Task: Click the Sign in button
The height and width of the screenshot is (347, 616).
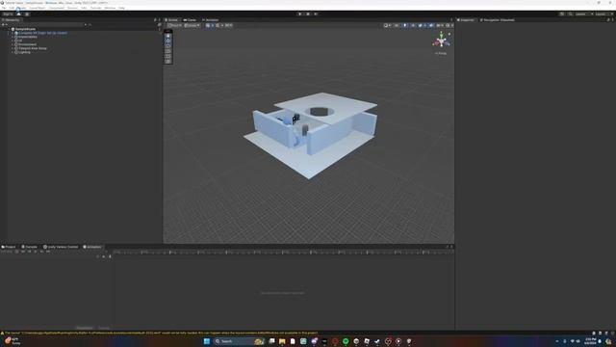Action: [8, 13]
